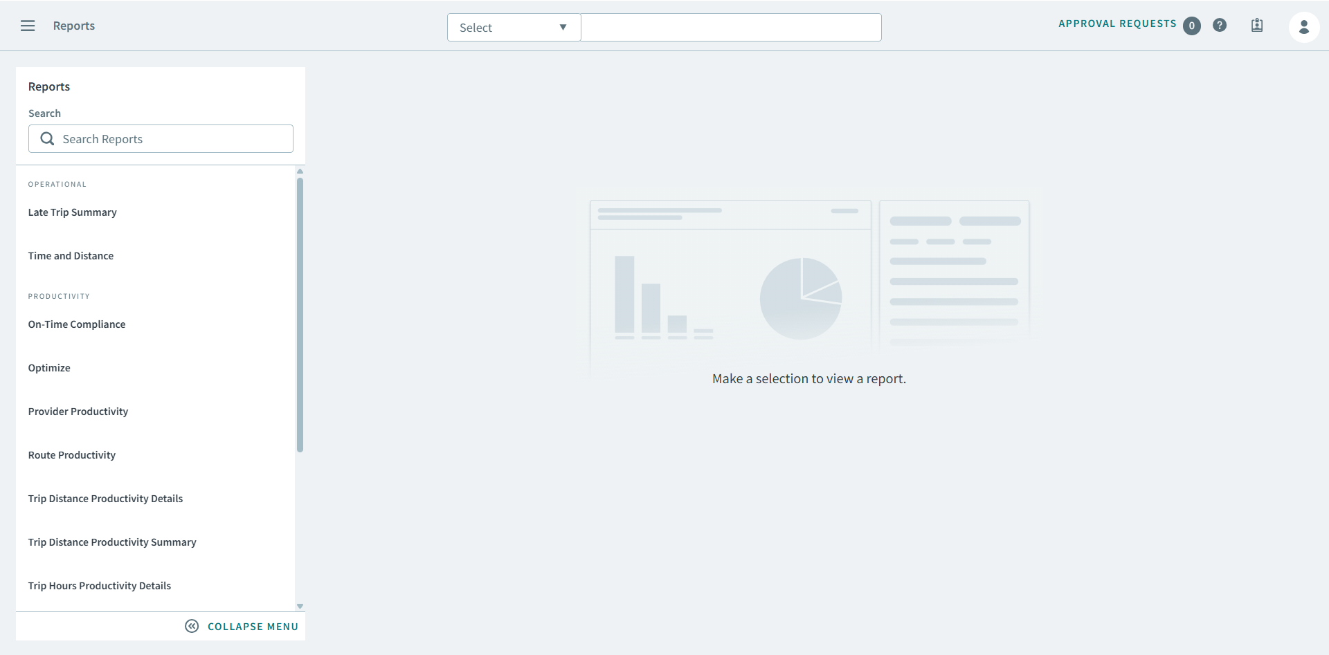
Task: Open the Trip Distance Productivity Summary report
Action: point(112,542)
